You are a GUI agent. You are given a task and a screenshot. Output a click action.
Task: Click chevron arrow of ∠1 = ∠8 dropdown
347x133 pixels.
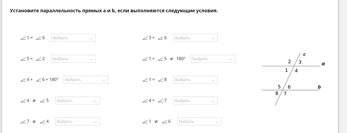213,80
